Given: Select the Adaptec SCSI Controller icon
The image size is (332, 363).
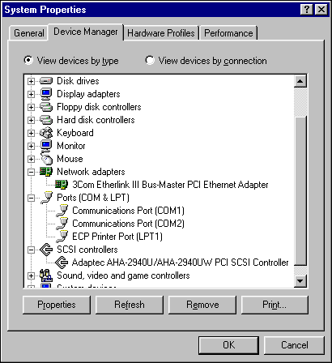Looking at the screenshot, I should click(62, 263).
